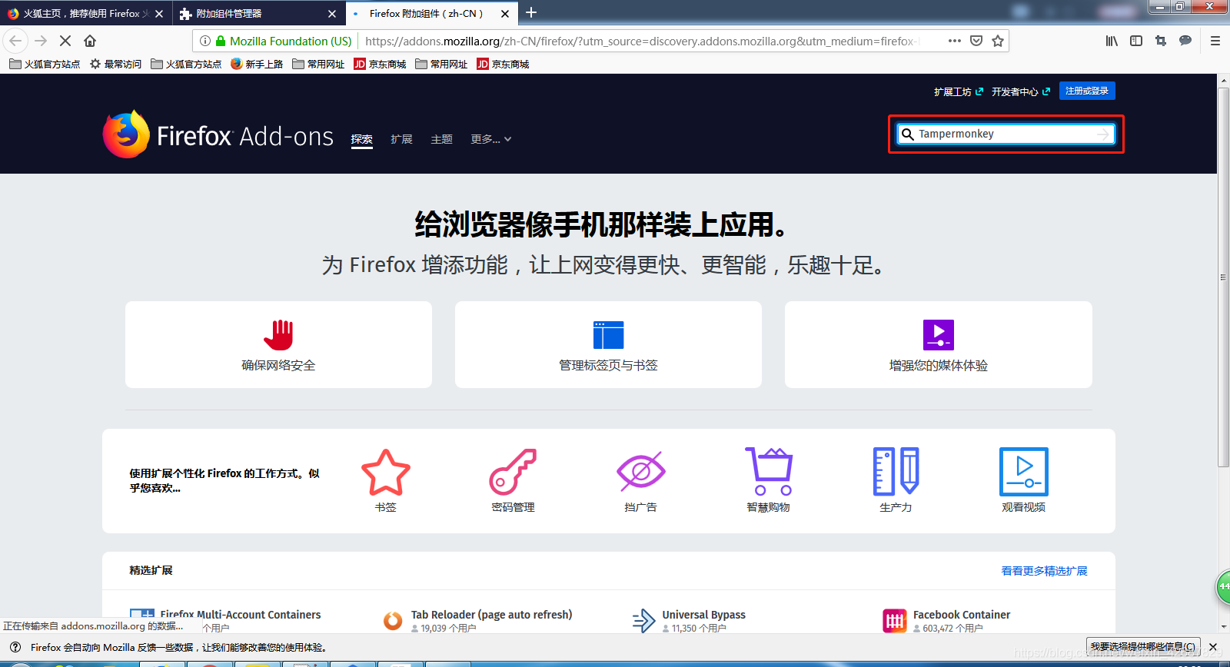The image size is (1230, 667).
Task: Close the 附加组件管理器 tab
Action: (x=332, y=14)
